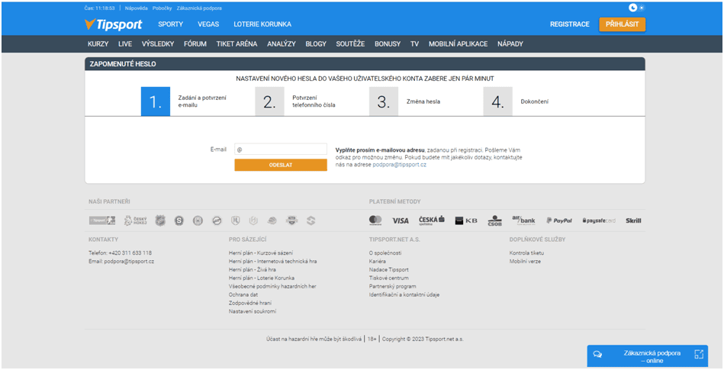724x370 pixels.
Task: Open Herní plán - Živá hra link
Action: click(x=252, y=270)
